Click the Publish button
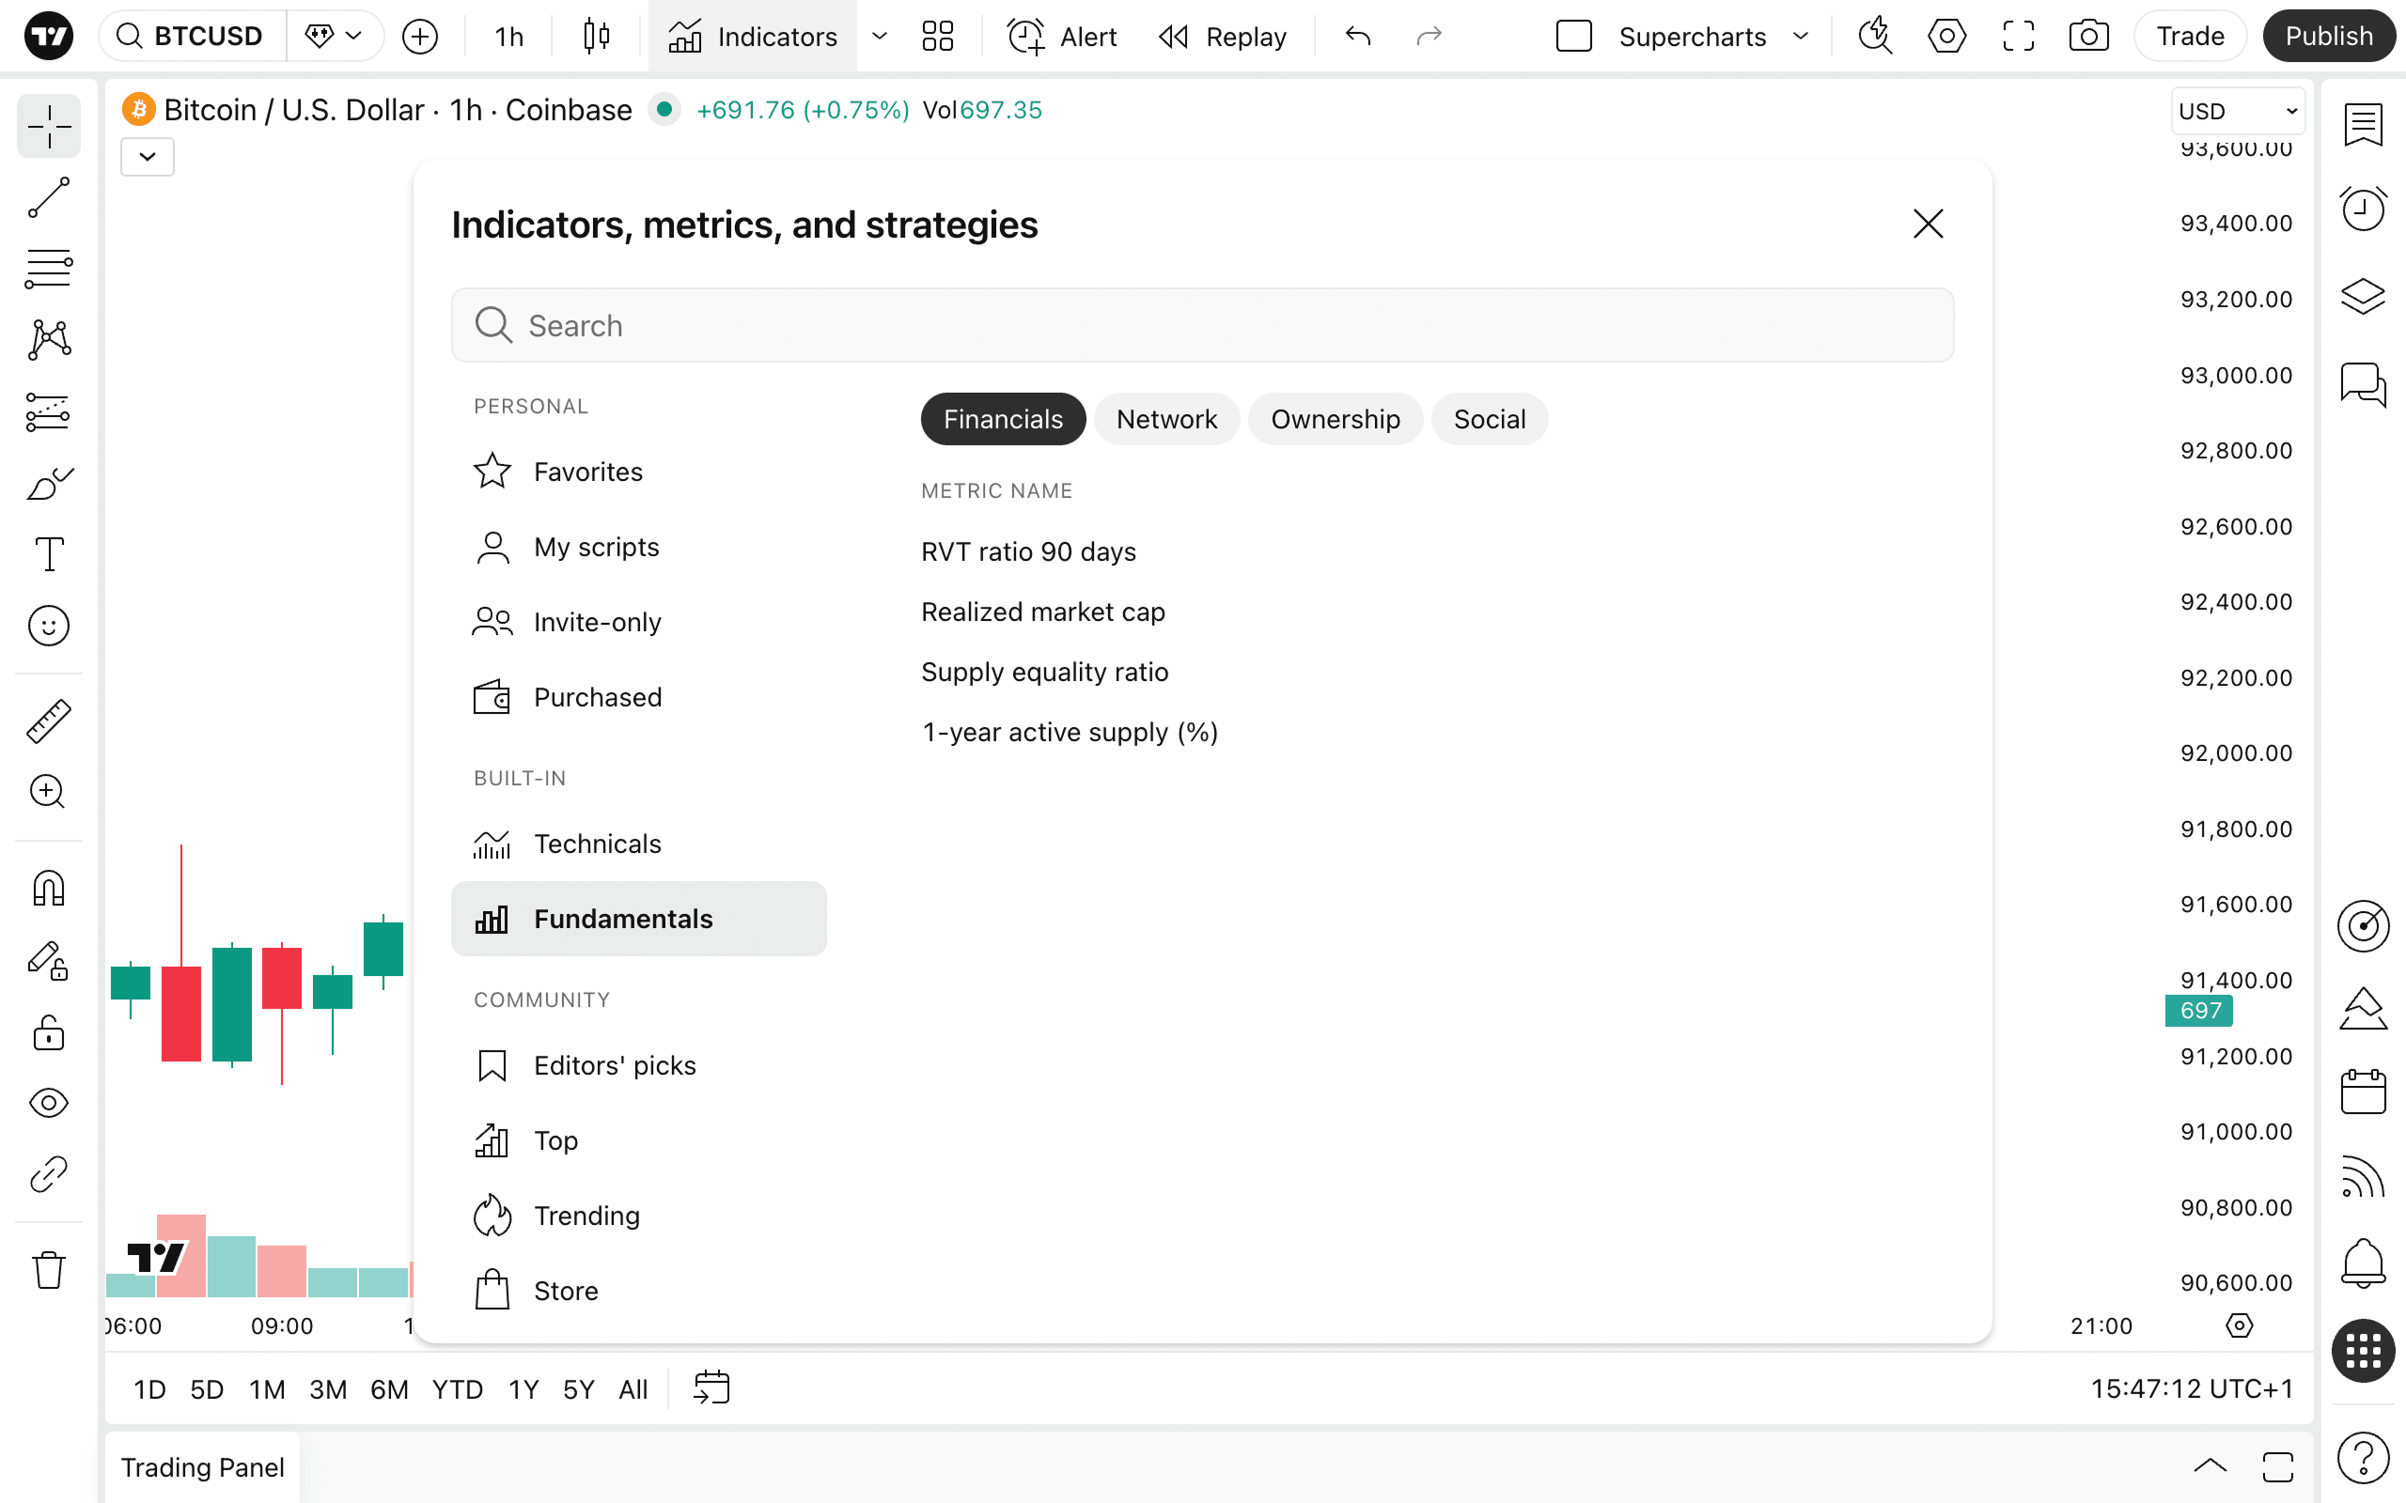Image resolution: width=2406 pixels, height=1503 pixels. pyautogui.click(x=2328, y=37)
